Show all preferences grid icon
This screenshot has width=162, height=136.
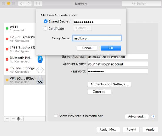coord(38,4)
